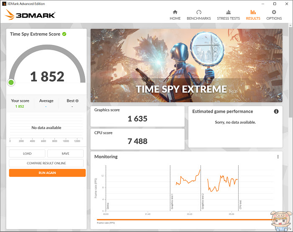Viewport: 293px width, 232px height.
Task: Open the Home icon in navigation
Action: click(175, 12)
